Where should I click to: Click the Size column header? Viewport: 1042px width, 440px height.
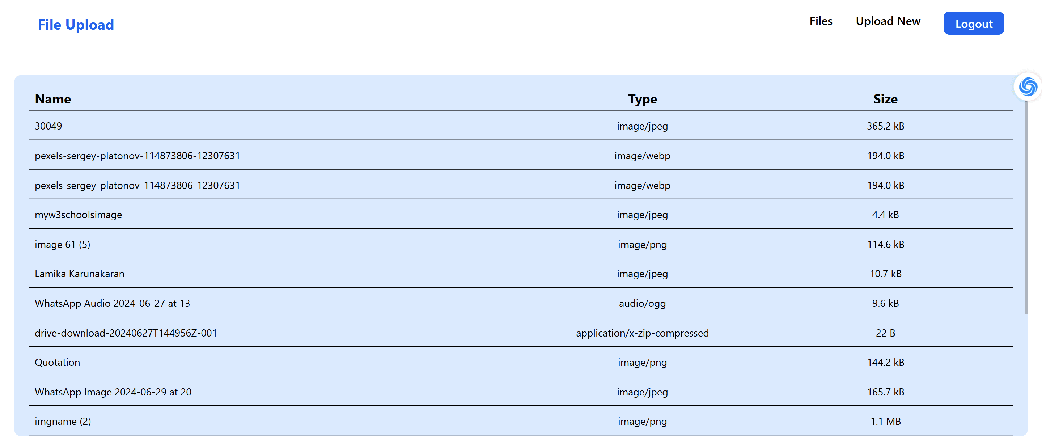coord(885,99)
